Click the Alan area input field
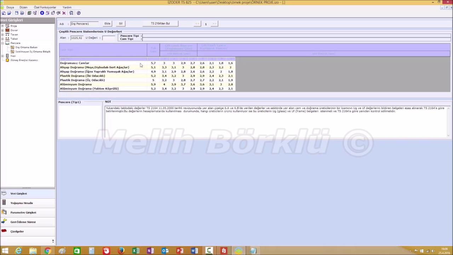This screenshot has height=255, width=453. coord(76,38)
